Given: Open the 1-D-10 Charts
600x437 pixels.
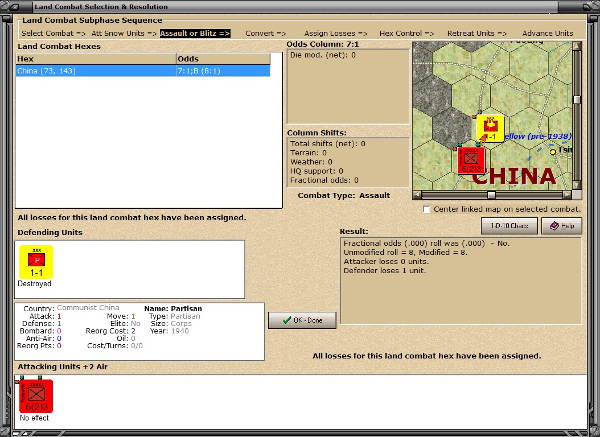Looking at the screenshot, I should [509, 226].
